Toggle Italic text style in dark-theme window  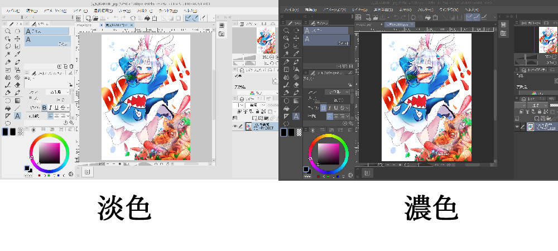(330, 108)
